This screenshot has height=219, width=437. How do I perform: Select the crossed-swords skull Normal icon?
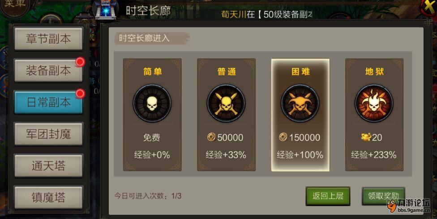[226, 103]
